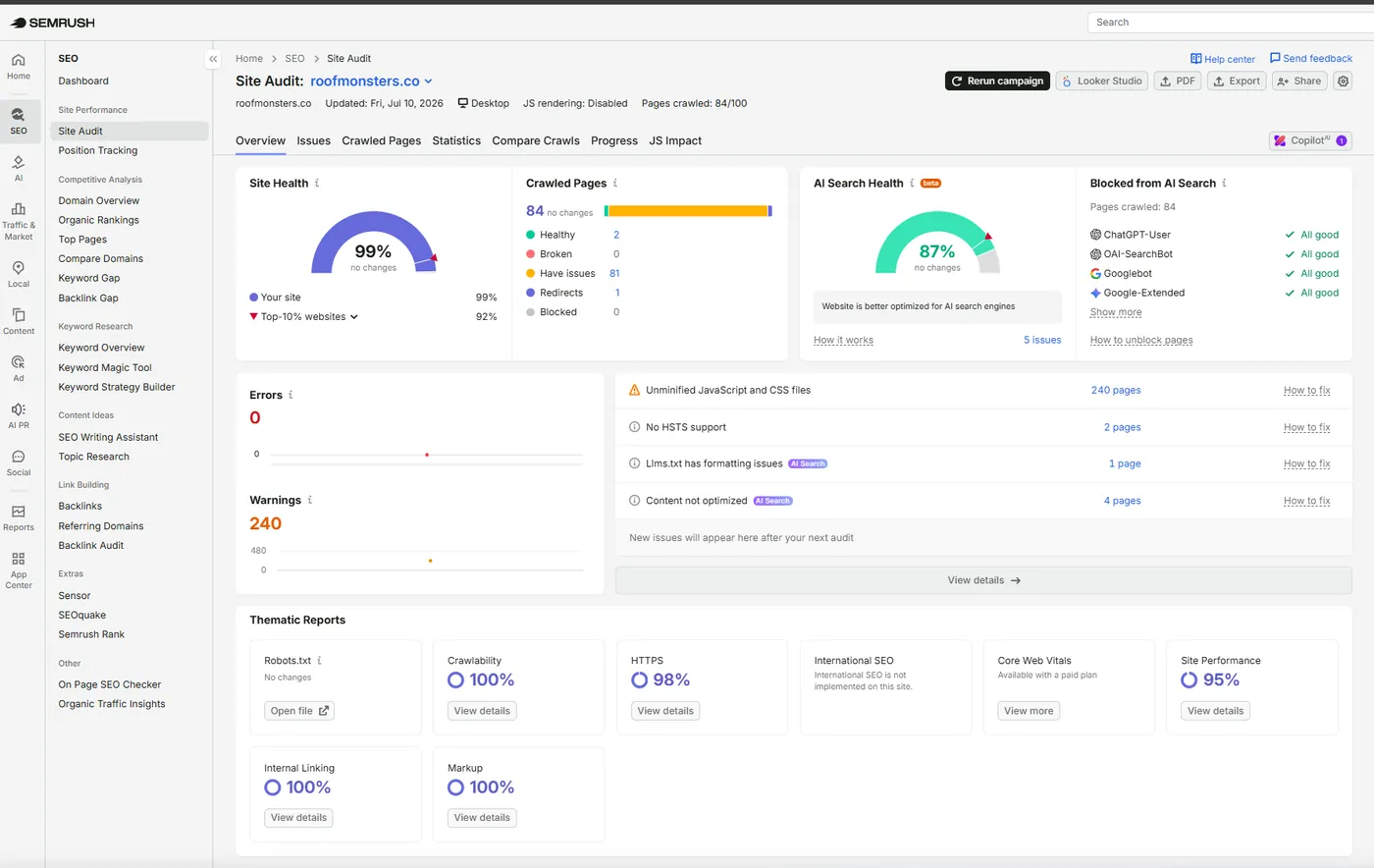Open the Social rail icon
This screenshot has height=868, width=1374.
(19, 462)
